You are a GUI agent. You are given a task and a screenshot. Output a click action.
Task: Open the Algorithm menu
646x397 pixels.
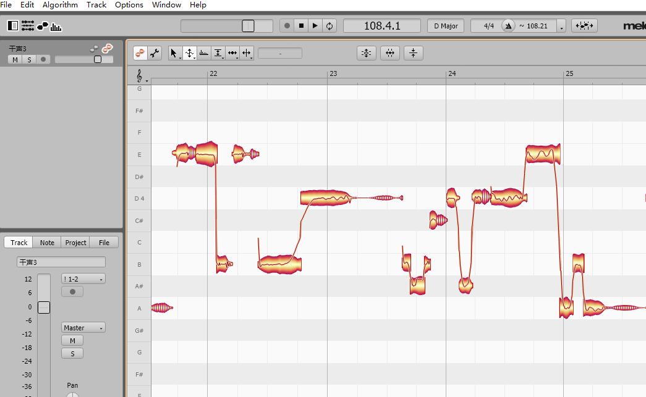(x=60, y=5)
